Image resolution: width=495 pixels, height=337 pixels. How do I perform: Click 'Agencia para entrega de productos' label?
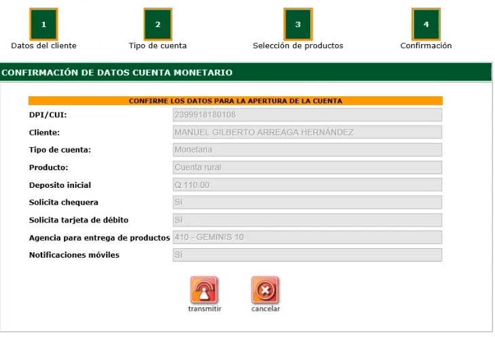[99, 238]
